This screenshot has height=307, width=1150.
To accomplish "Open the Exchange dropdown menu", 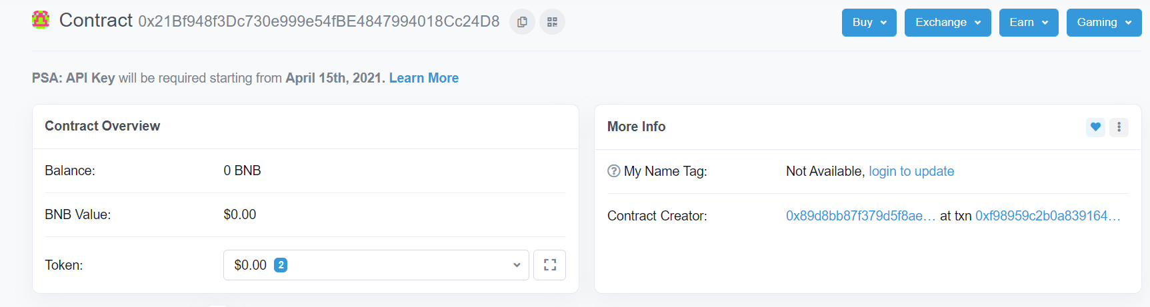I will (947, 23).
